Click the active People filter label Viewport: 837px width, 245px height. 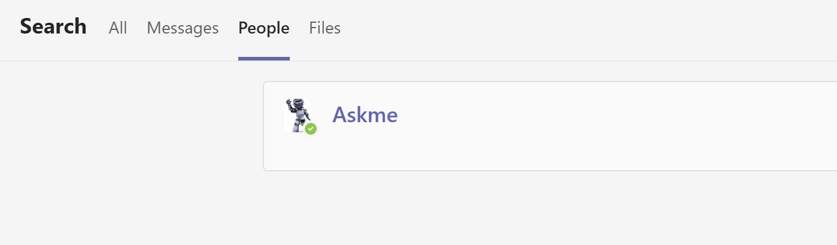[263, 28]
